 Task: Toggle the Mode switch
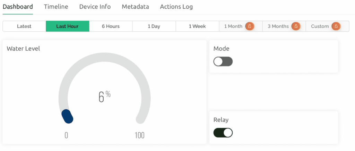pos(223,62)
